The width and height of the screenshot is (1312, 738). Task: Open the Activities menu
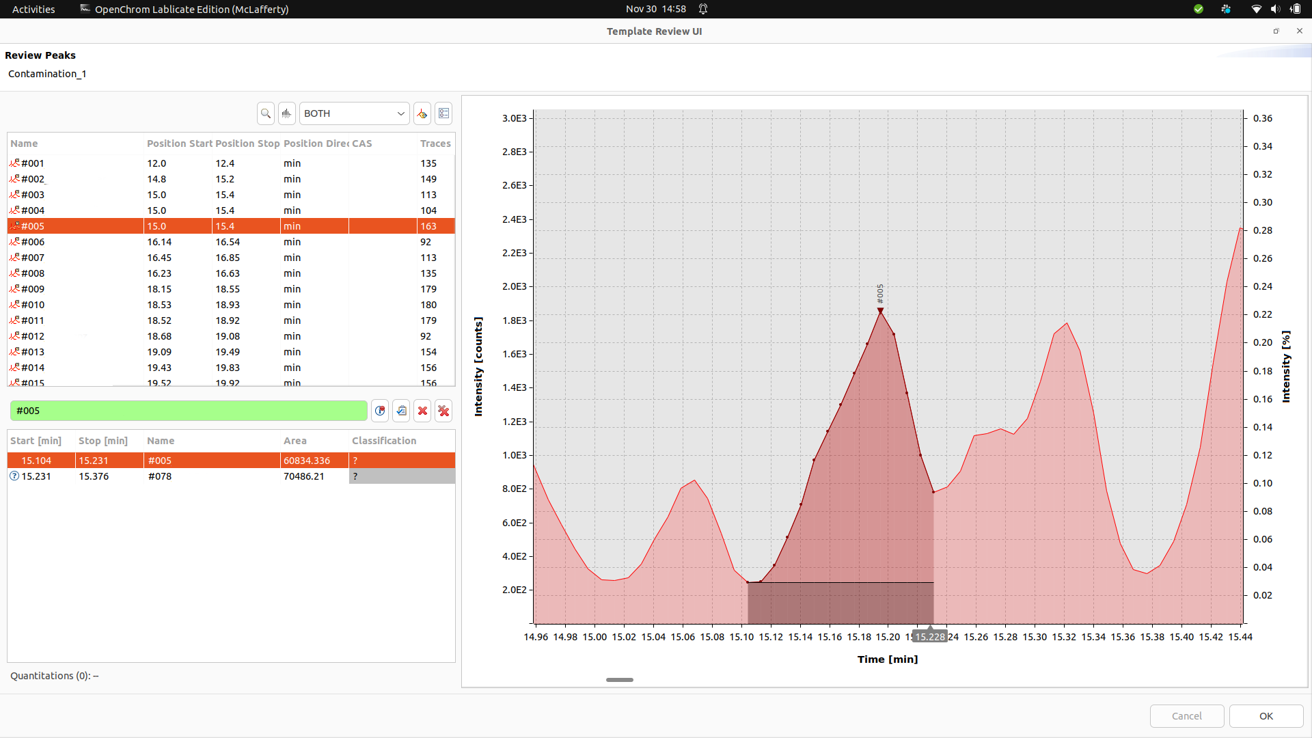coord(32,9)
